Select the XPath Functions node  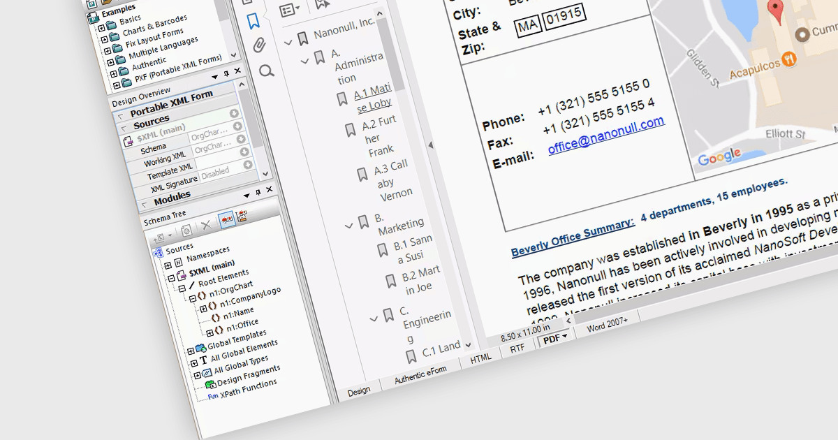coord(249,388)
